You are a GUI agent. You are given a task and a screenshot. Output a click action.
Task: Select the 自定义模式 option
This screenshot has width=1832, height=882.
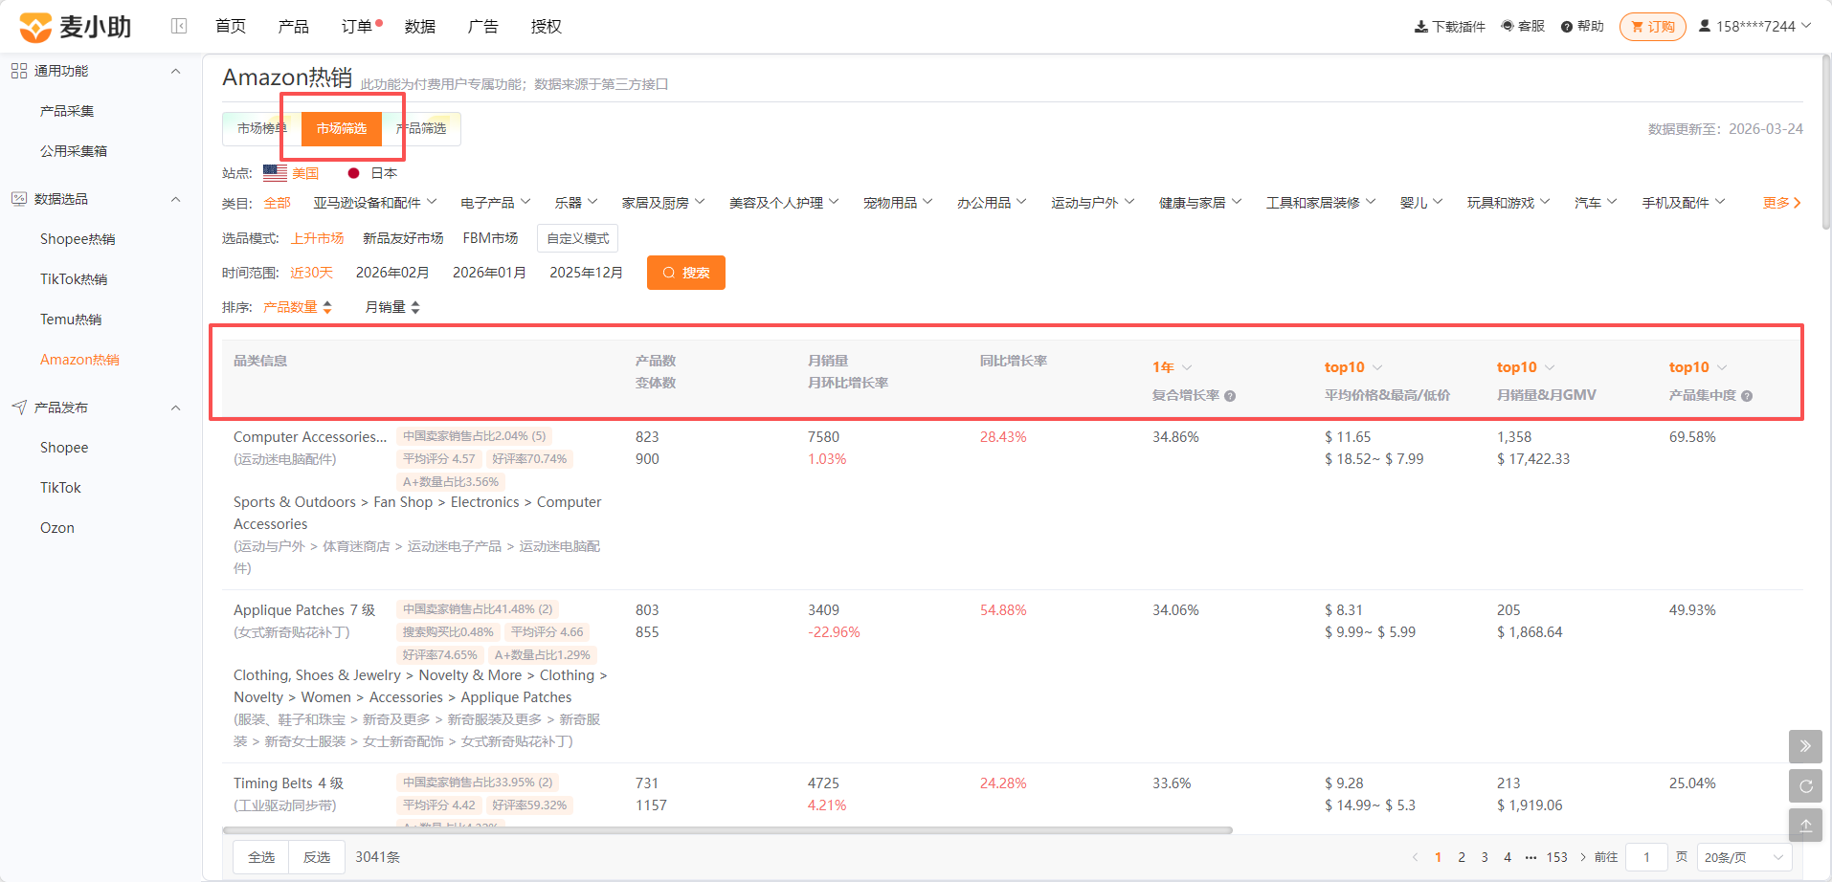pos(578,238)
